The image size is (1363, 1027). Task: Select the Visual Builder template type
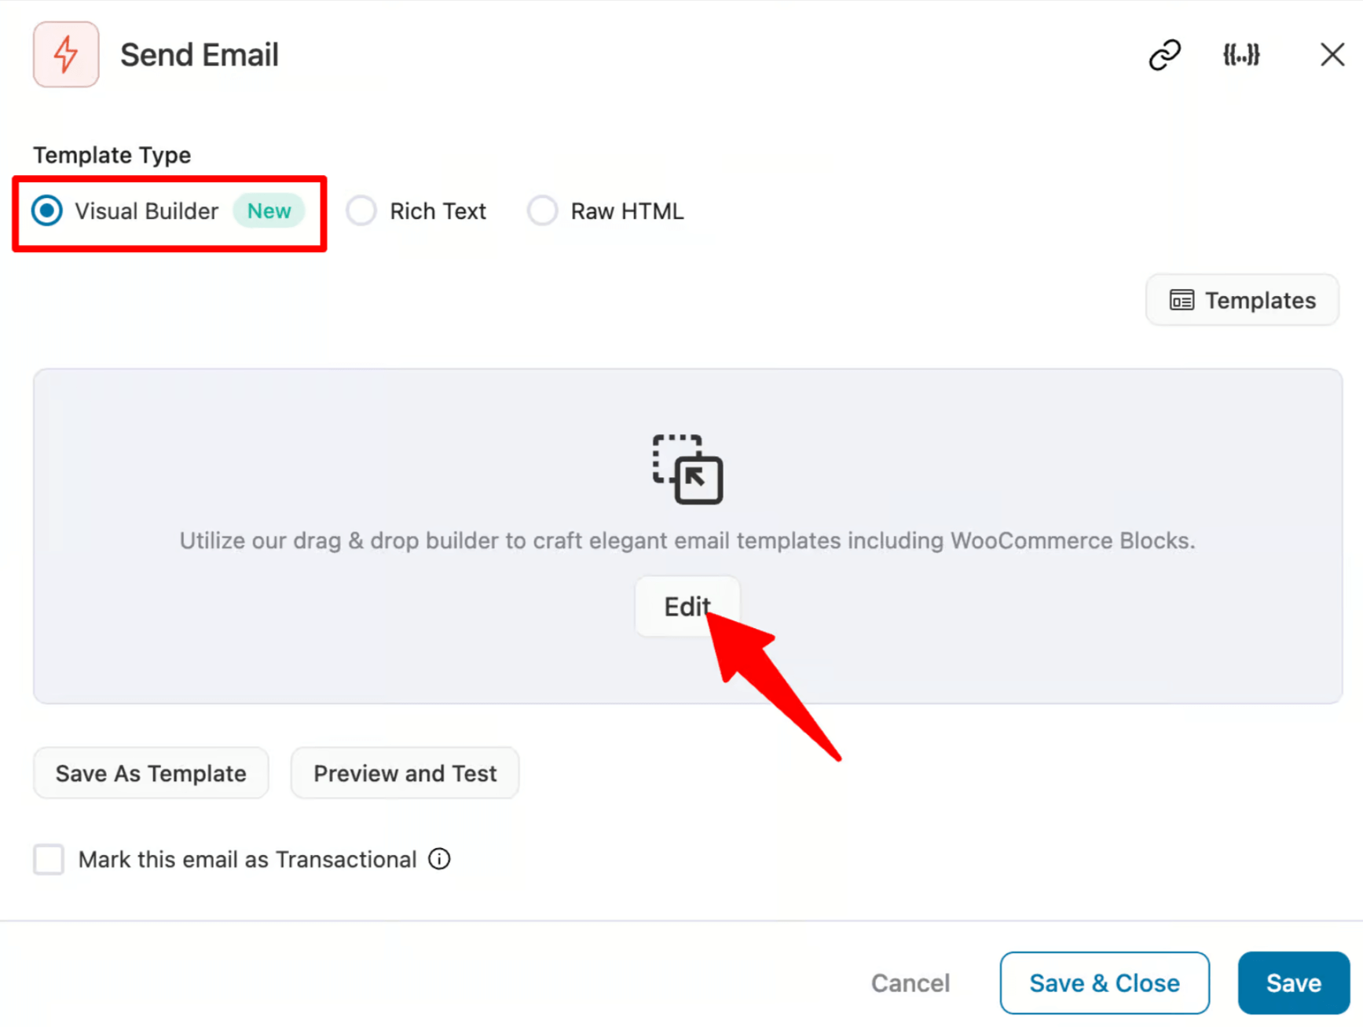46,210
